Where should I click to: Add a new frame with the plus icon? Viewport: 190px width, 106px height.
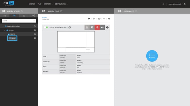pyautogui.click(x=104, y=19)
